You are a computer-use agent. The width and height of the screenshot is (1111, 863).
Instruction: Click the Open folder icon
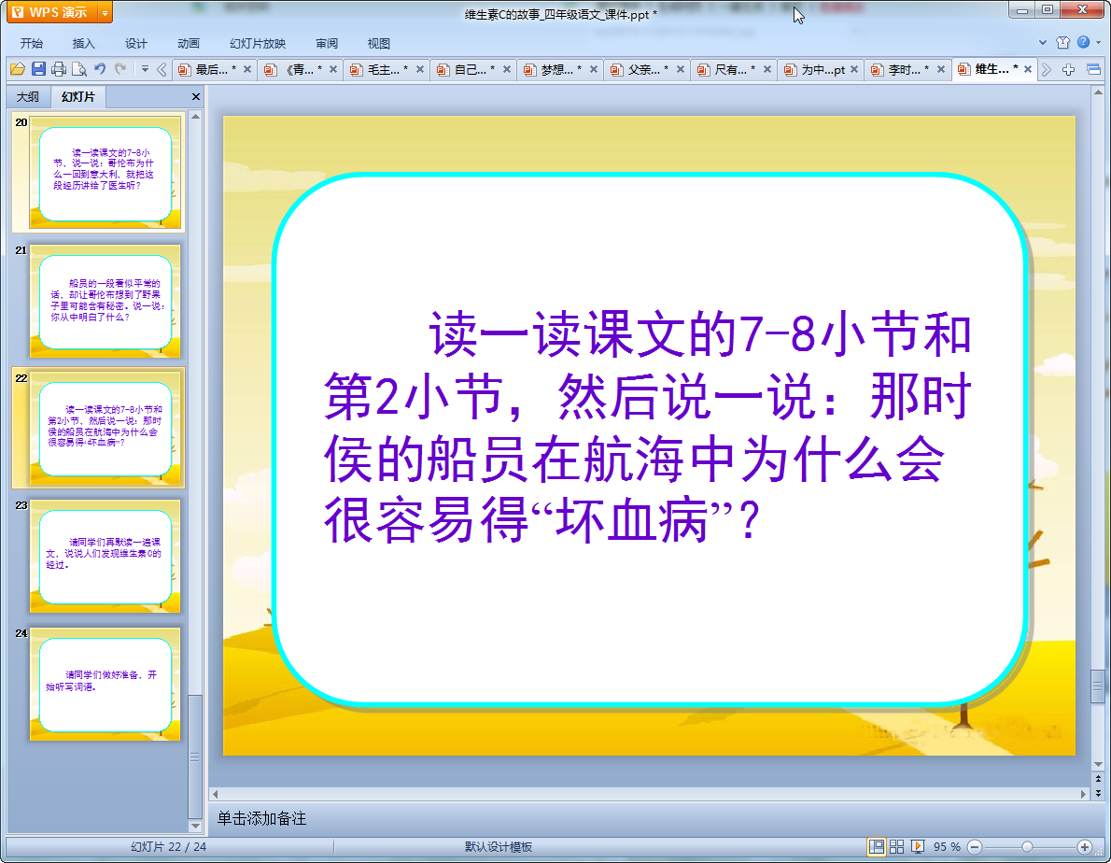18,69
